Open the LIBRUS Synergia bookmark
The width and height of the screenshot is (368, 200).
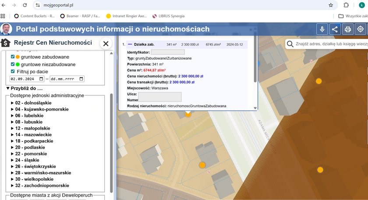point(168,16)
